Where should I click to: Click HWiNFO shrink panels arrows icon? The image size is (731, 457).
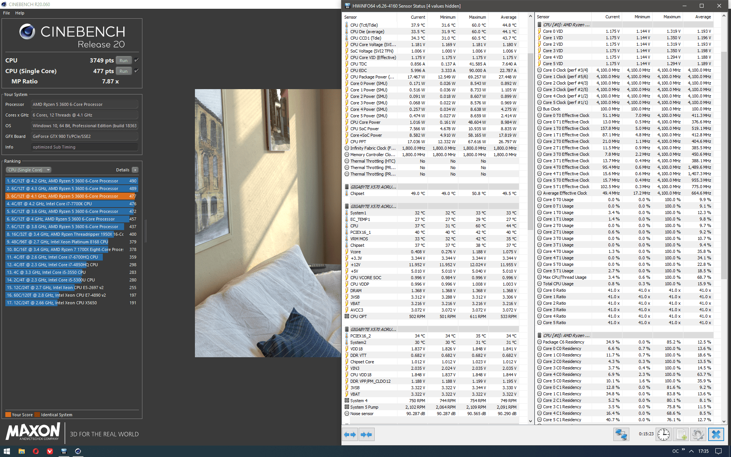tap(366, 435)
